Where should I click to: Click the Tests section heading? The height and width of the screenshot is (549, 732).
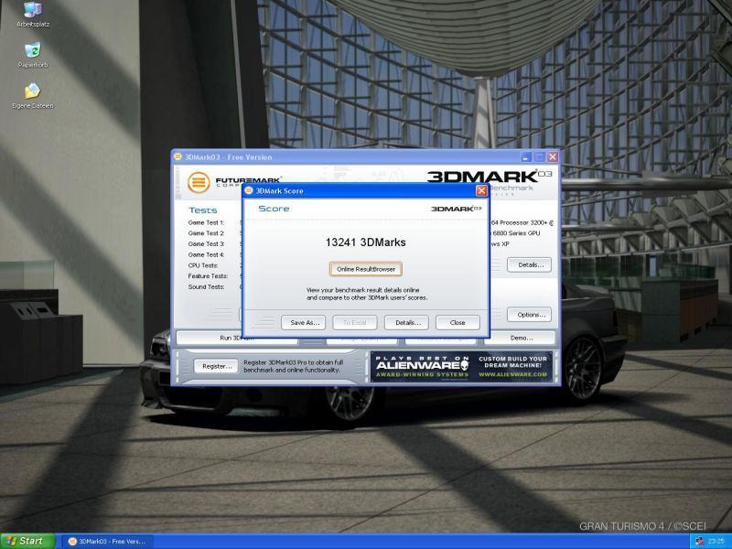point(202,210)
